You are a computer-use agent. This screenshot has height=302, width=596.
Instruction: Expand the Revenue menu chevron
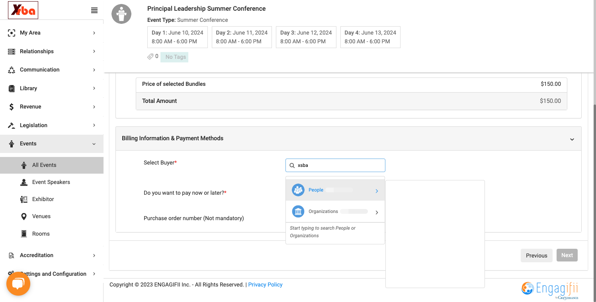pos(94,107)
